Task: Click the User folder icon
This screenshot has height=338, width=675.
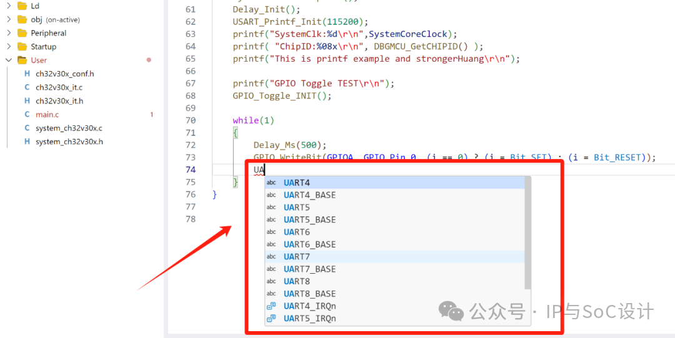Action: tap(22, 60)
